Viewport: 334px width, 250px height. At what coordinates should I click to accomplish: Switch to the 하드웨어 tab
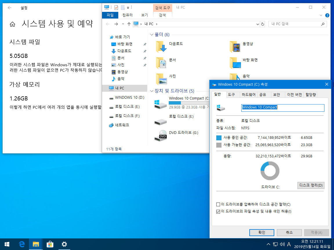tap(248, 95)
